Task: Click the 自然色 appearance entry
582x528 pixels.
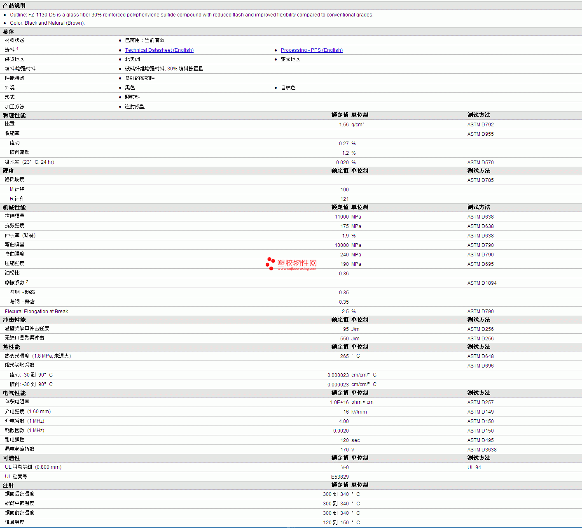Action: click(x=288, y=88)
